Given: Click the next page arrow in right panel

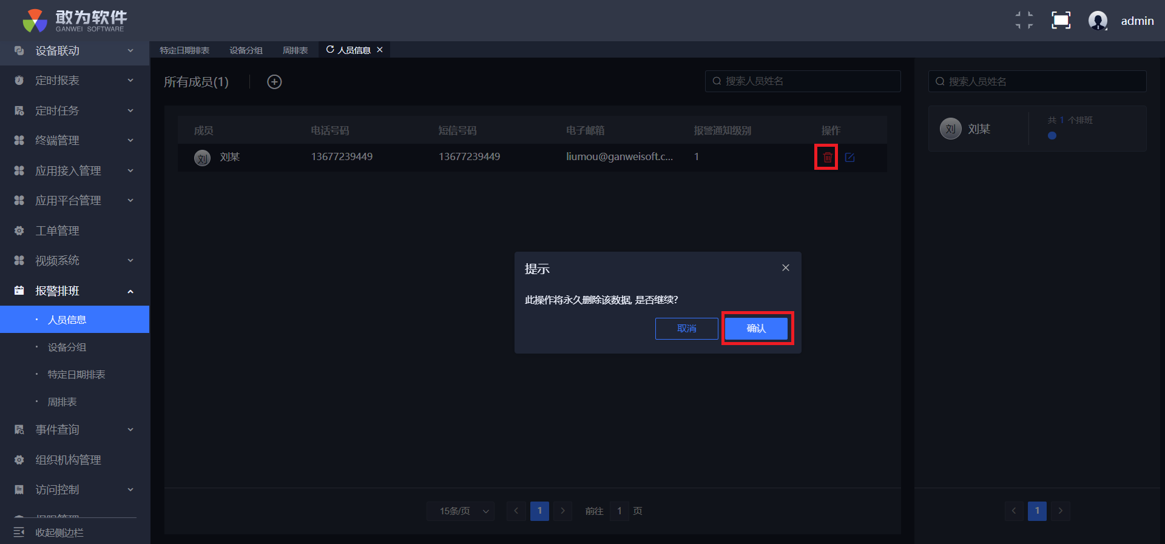Looking at the screenshot, I should [x=1061, y=511].
